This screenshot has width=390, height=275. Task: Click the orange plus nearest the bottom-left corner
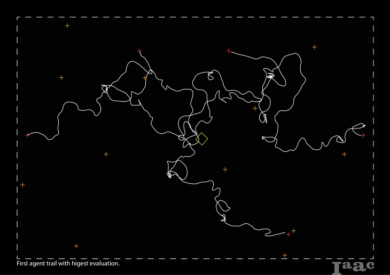(x=76, y=246)
